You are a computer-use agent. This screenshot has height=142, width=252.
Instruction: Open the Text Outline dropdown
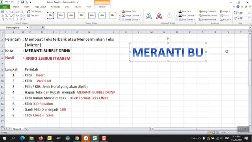(187, 15)
